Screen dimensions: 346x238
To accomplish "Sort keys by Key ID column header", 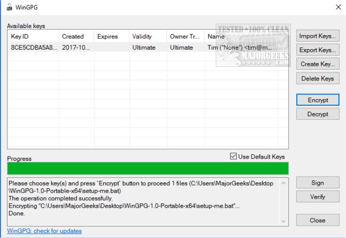I will (x=34, y=36).
